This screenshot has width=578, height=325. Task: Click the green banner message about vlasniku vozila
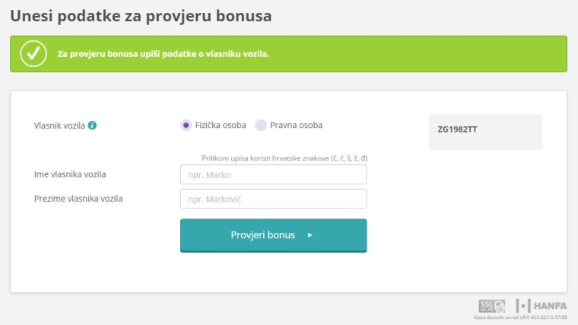[164, 54]
